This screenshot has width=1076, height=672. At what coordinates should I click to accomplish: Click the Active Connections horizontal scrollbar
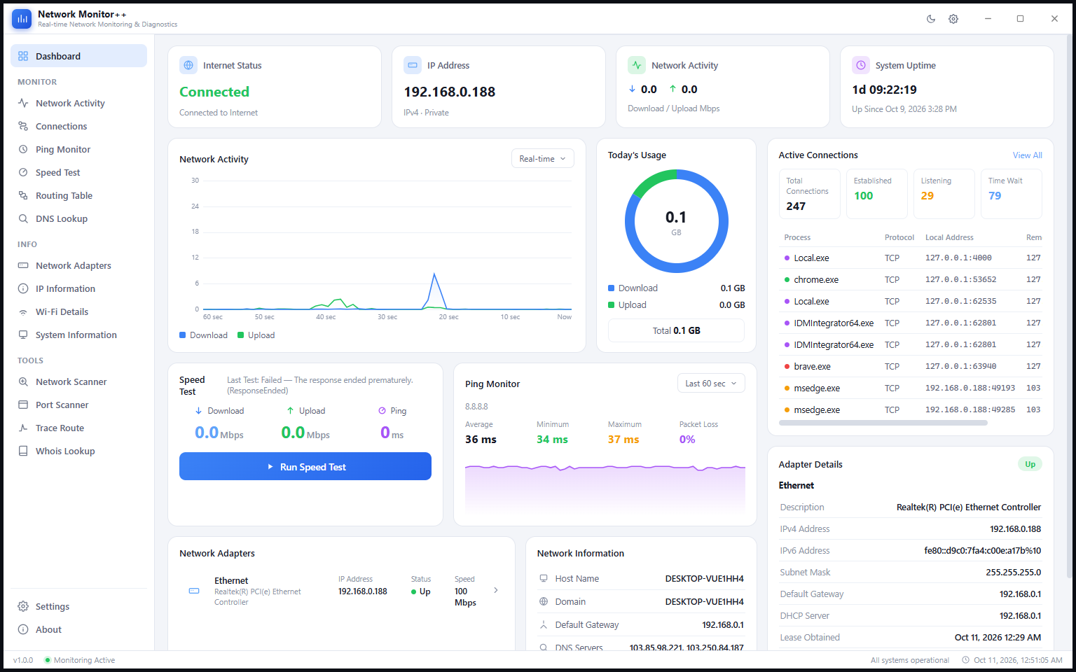tap(883, 423)
